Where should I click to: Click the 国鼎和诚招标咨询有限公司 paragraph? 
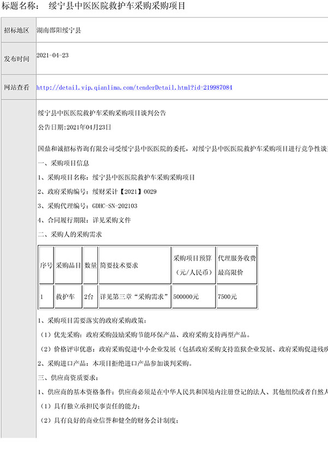tap(183, 149)
